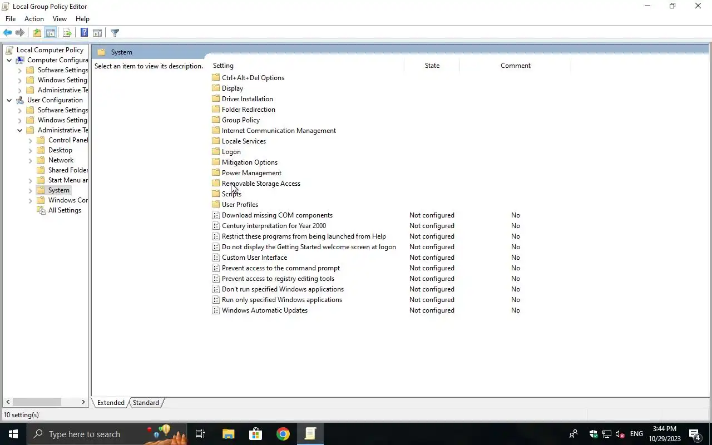Expand the System tree node
The width and height of the screenshot is (712, 445).
pyautogui.click(x=31, y=190)
